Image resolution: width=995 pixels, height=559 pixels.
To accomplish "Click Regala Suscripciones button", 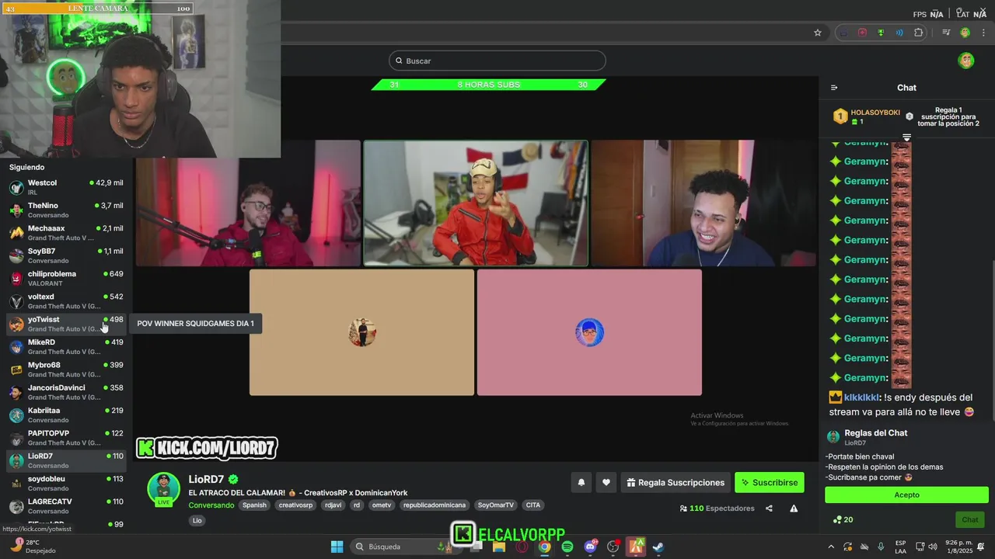I will [x=676, y=482].
